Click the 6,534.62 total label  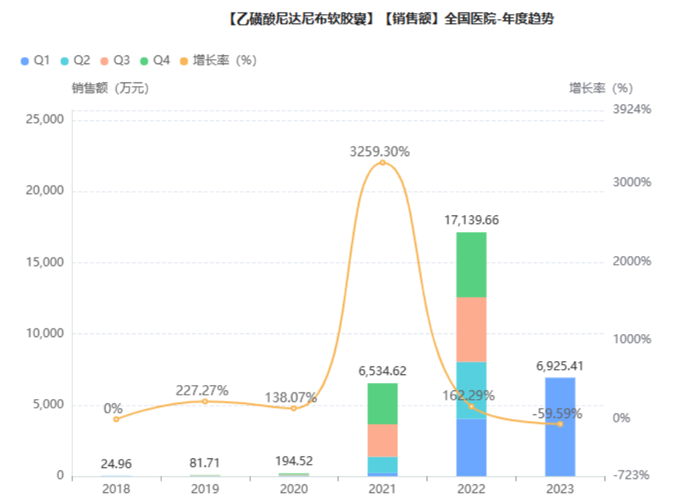coord(382,371)
